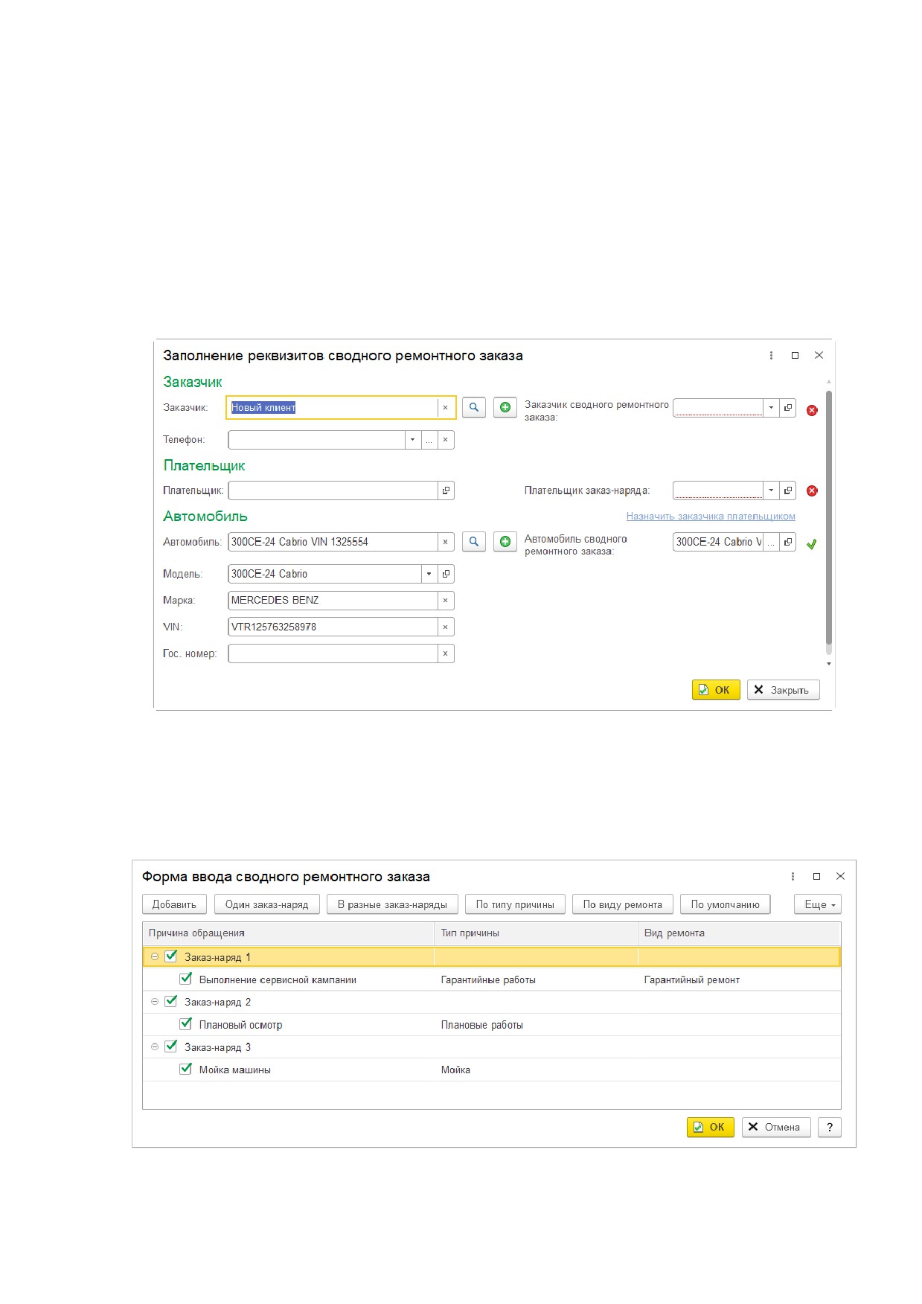Collapse Заказ-наряд 3 group
Viewport: 922px width, 1304px height.
pos(155,1046)
